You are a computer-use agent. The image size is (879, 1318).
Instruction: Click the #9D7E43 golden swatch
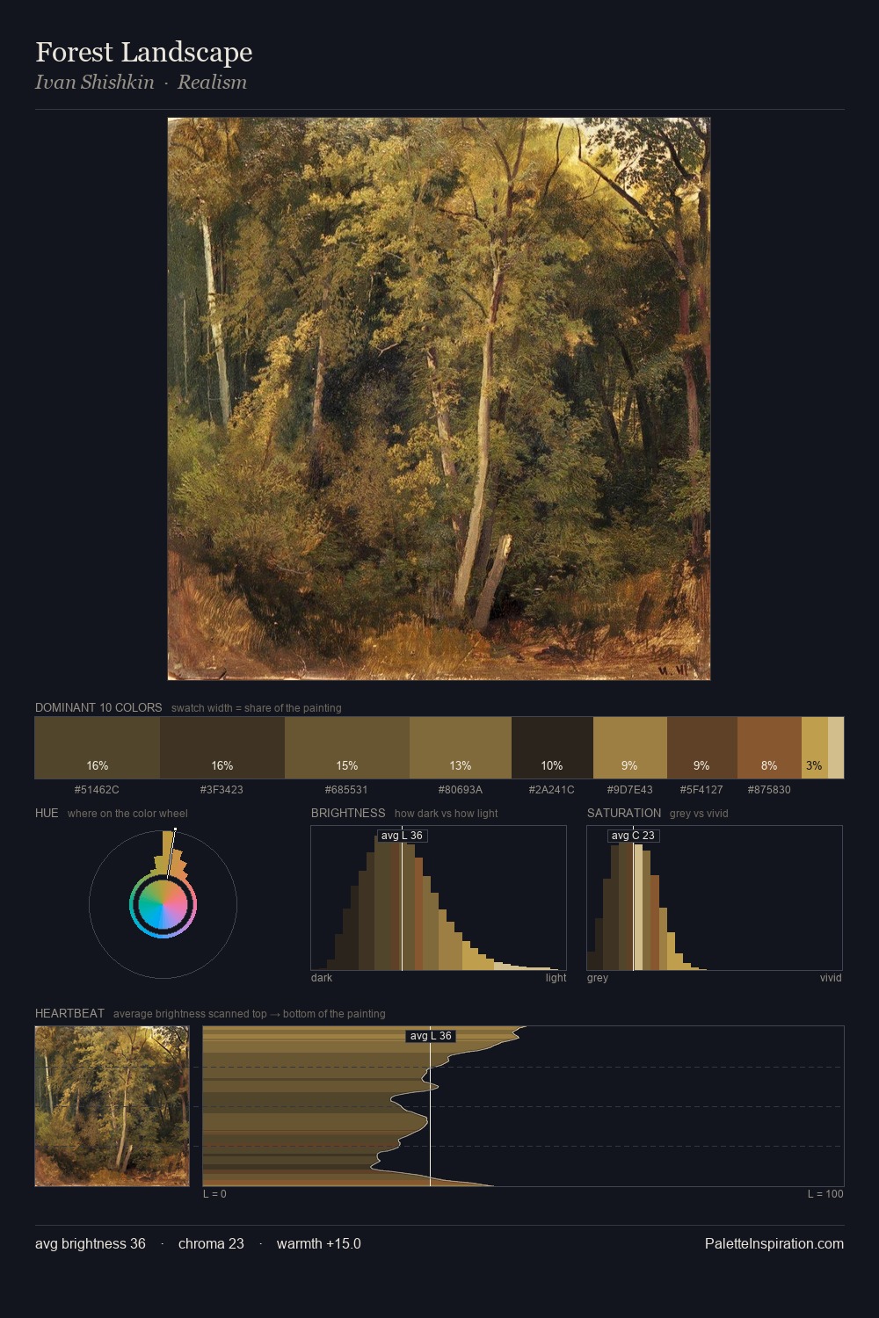630,748
